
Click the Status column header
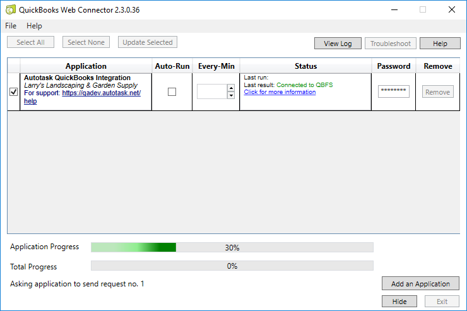pyautogui.click(x=305, y=66)
